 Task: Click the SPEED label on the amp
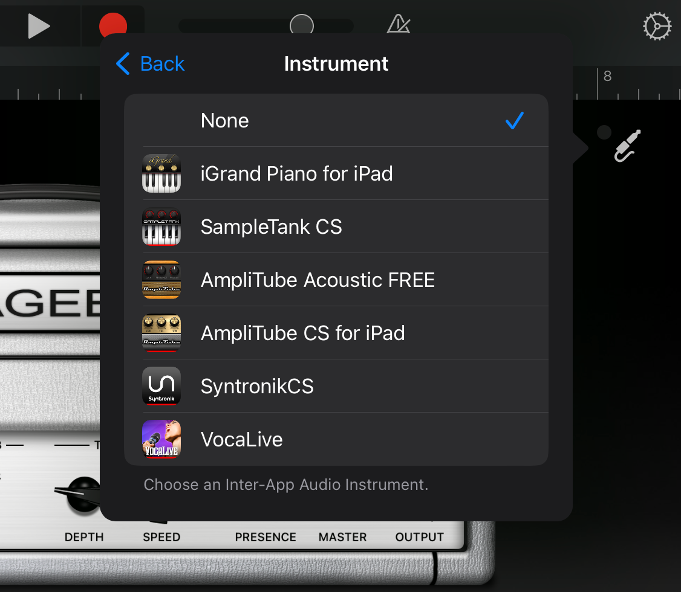coord(161,537)
